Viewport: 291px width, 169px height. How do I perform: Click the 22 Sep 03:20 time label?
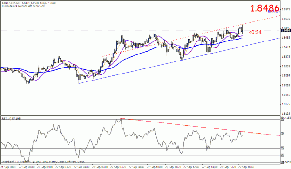click(63, 167)
